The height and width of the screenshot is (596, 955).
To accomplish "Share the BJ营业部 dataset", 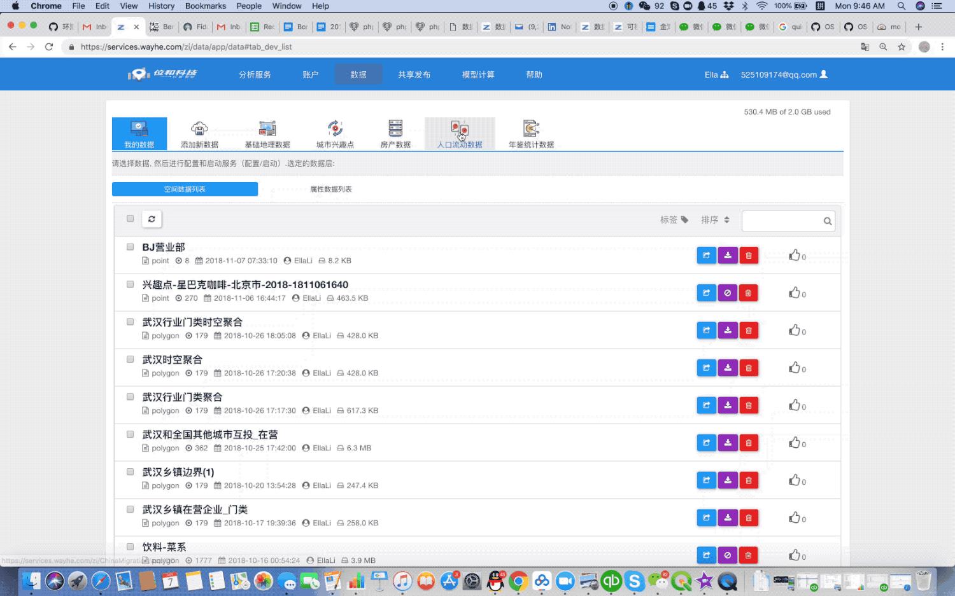I will click(707, 256).
